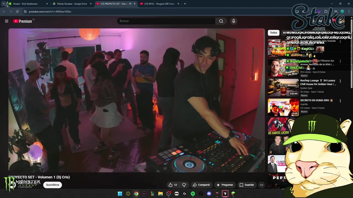Screen dimensions: 353x198
Task: Reload the current page
Action: (x=17, y=12)
